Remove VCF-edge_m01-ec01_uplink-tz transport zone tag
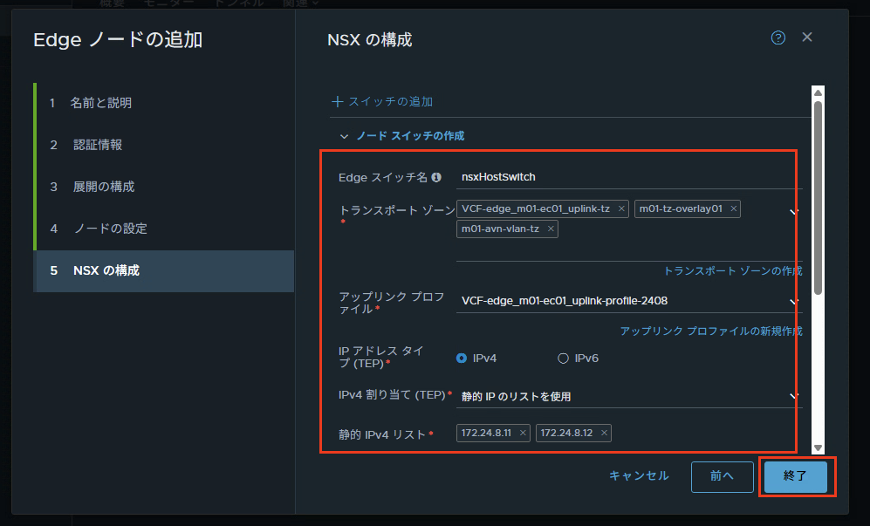This screenshot has width=870, height=526. pyautogui.click(x=621, y=208)
